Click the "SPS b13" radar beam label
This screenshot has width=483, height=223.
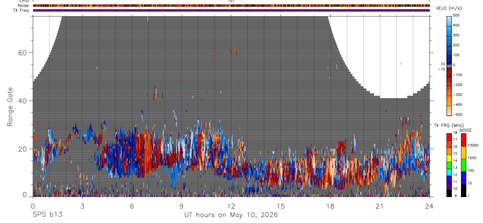click(47, 215)
